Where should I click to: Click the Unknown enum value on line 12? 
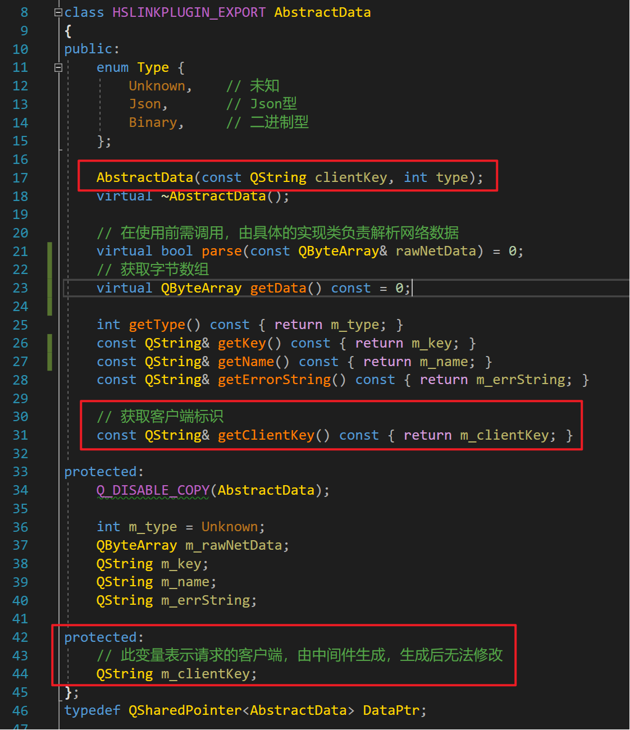tap(157, 86)
